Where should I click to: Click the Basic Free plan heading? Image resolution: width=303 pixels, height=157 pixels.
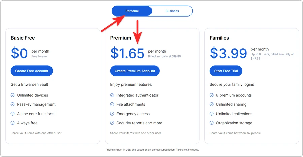point(23,38)
